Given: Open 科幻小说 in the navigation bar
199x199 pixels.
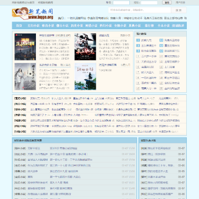Looking at the screenshot, I should click(106, 25).
